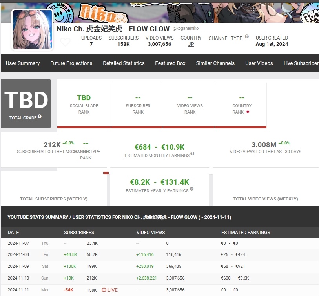Screen dimensions: 319x296
Task: Click the channel name Niko Ch. title
Action: point(113,29)
